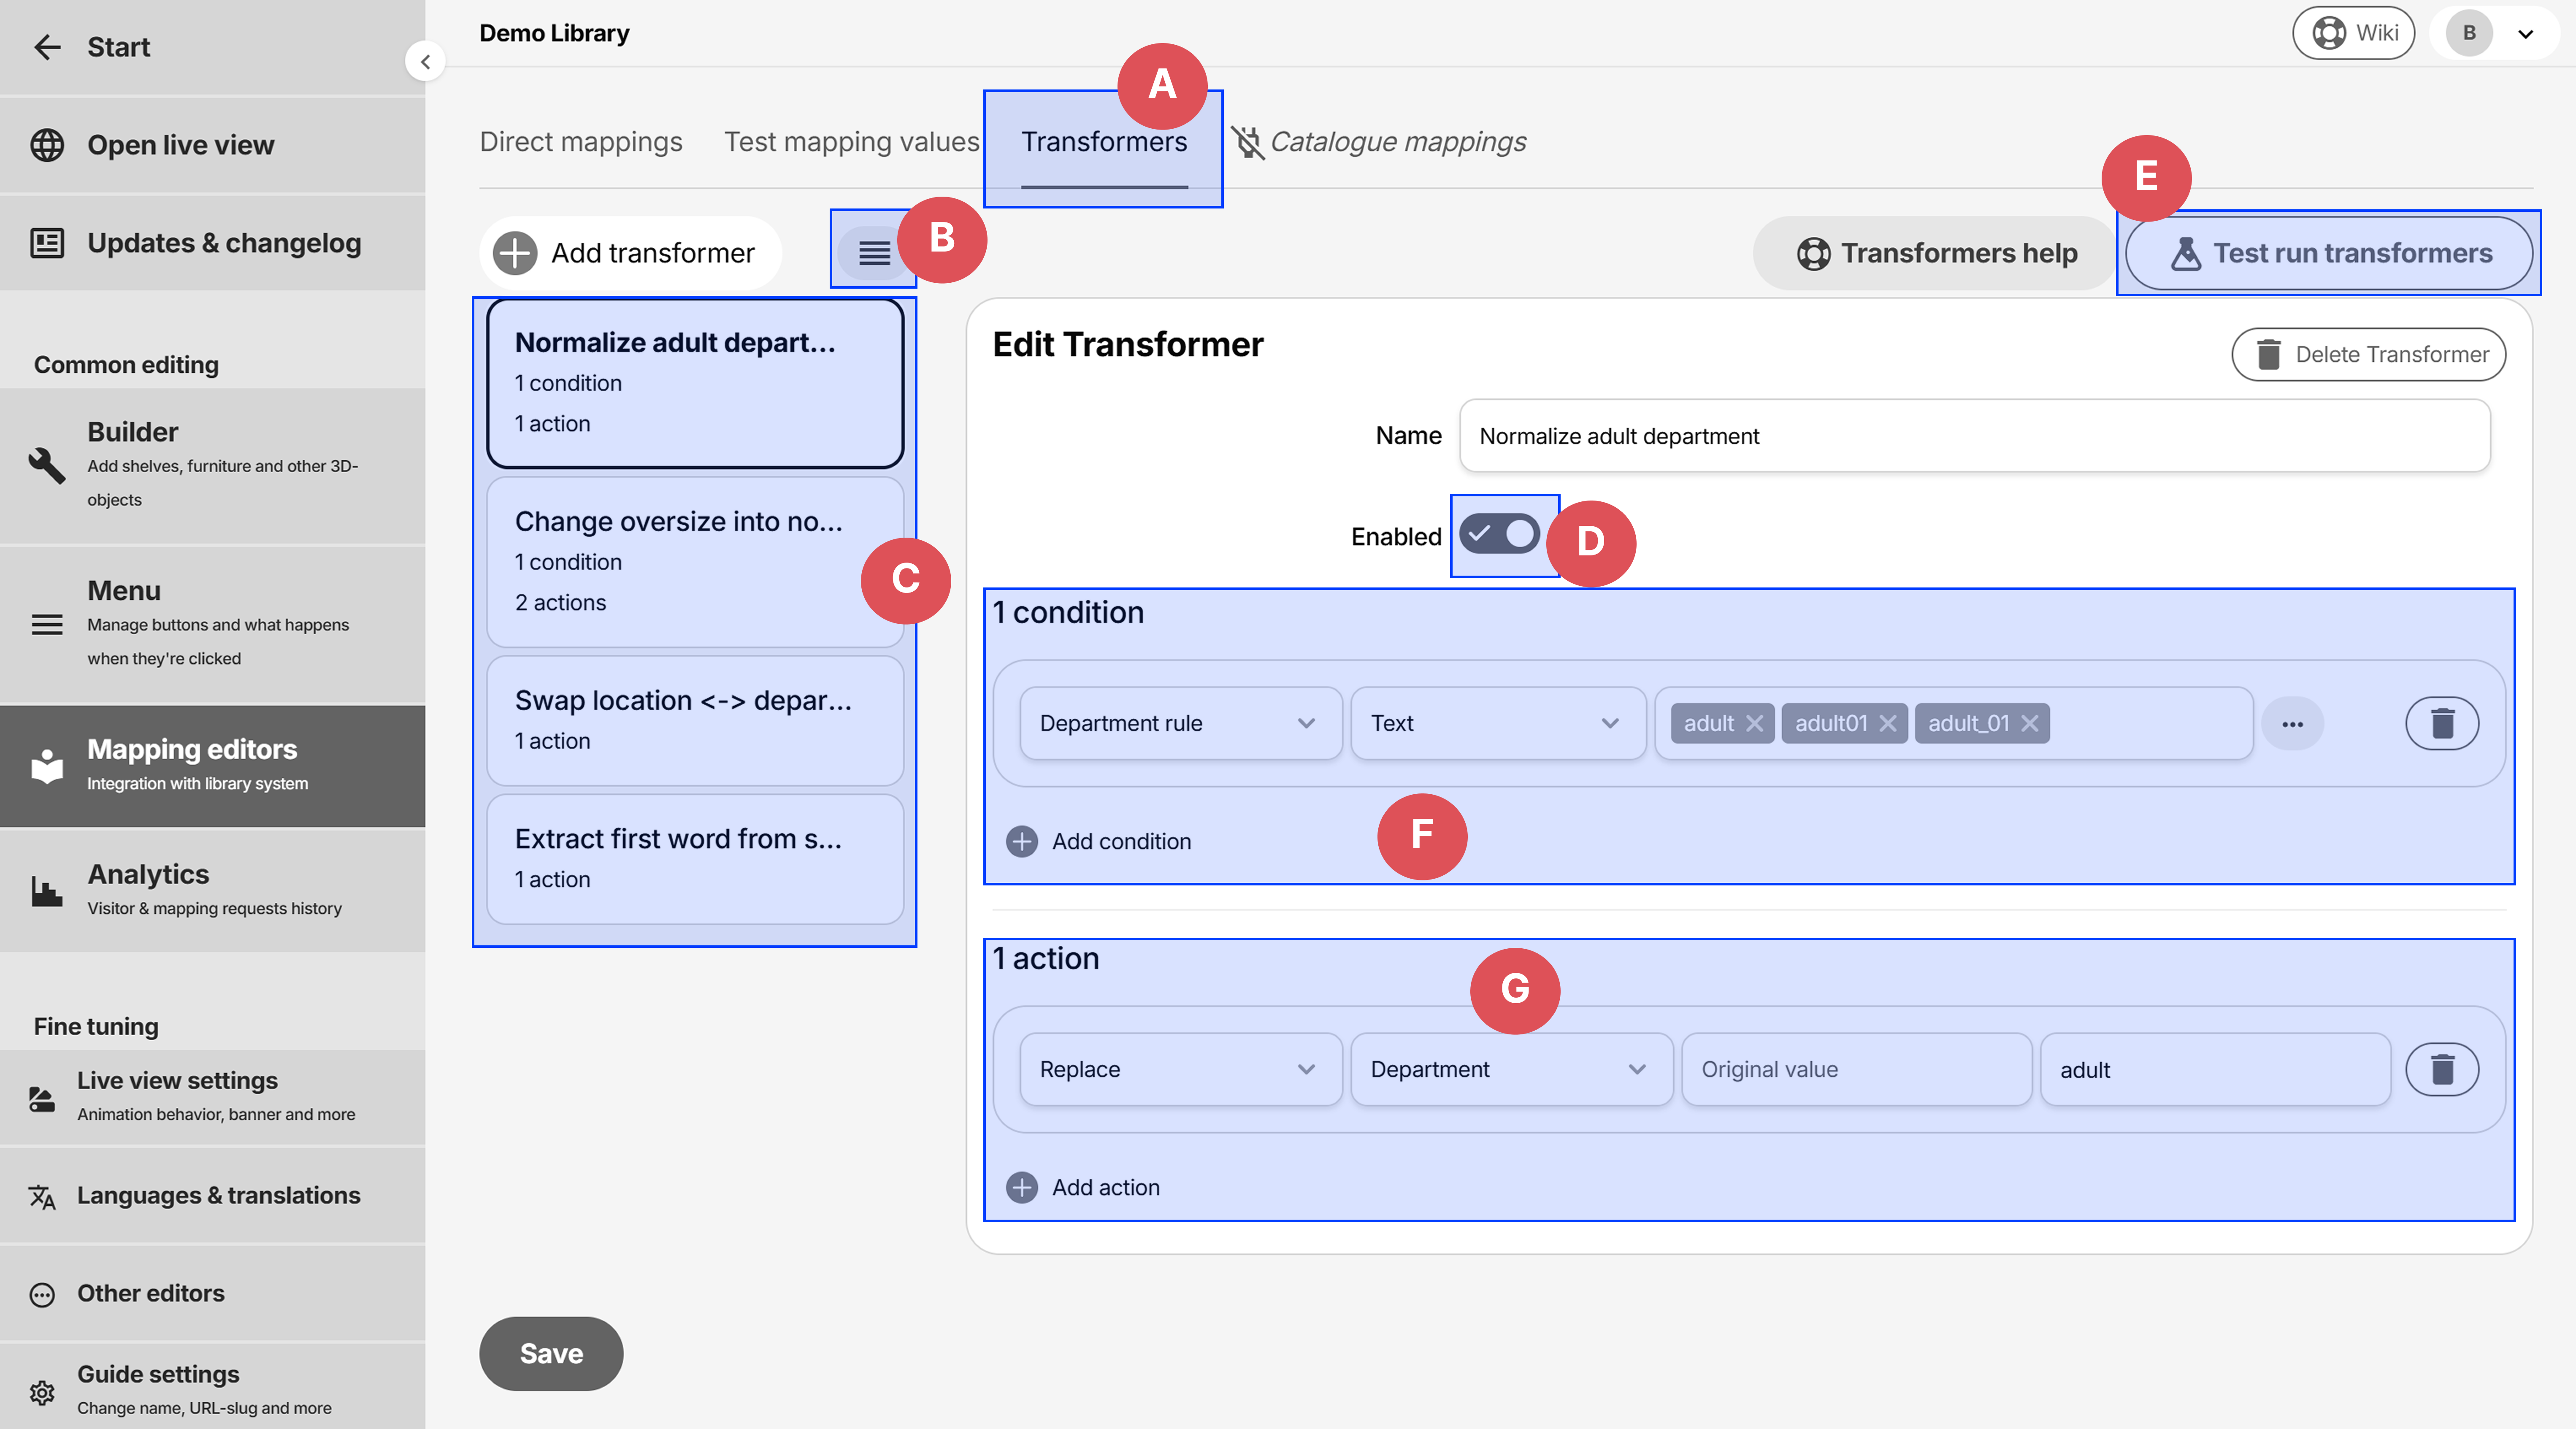Remove the 'adult_01' tag with its X
The width and height of the screenshot is (2576, 1429).
click(2029, 723)
